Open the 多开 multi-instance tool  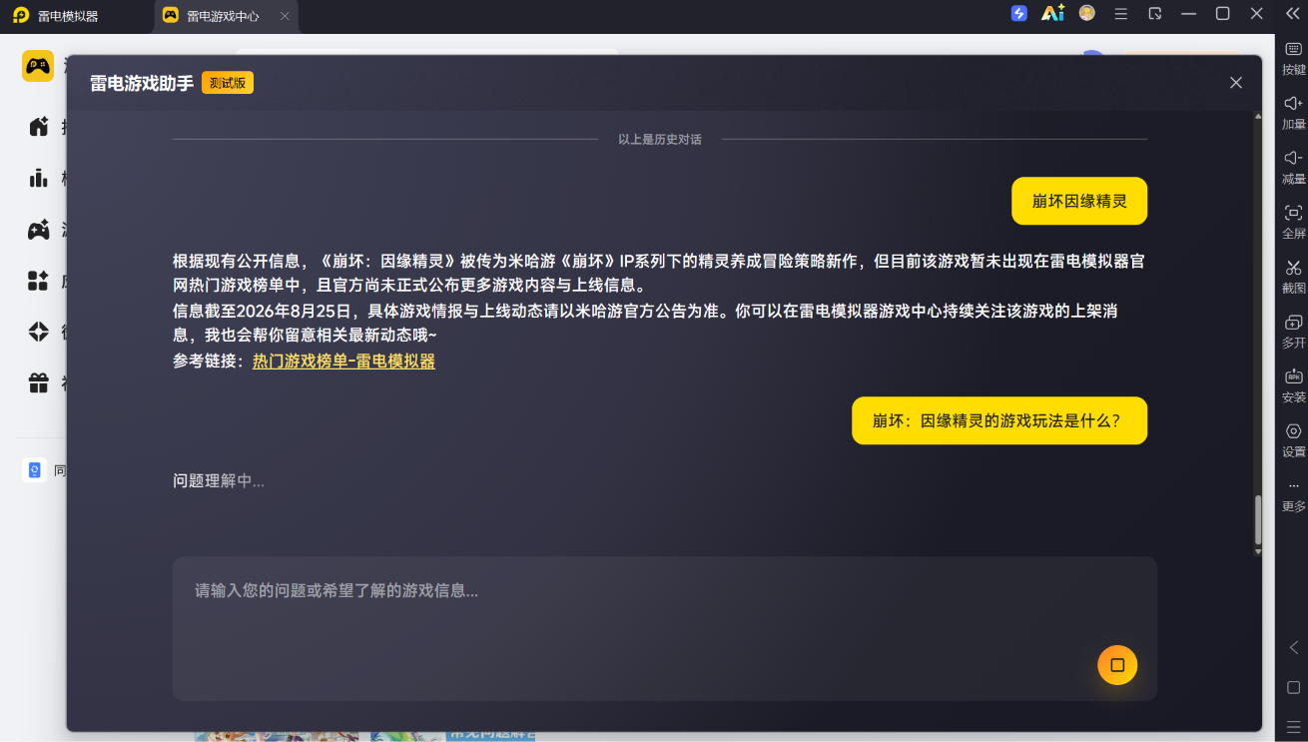tap(1293, 322)
